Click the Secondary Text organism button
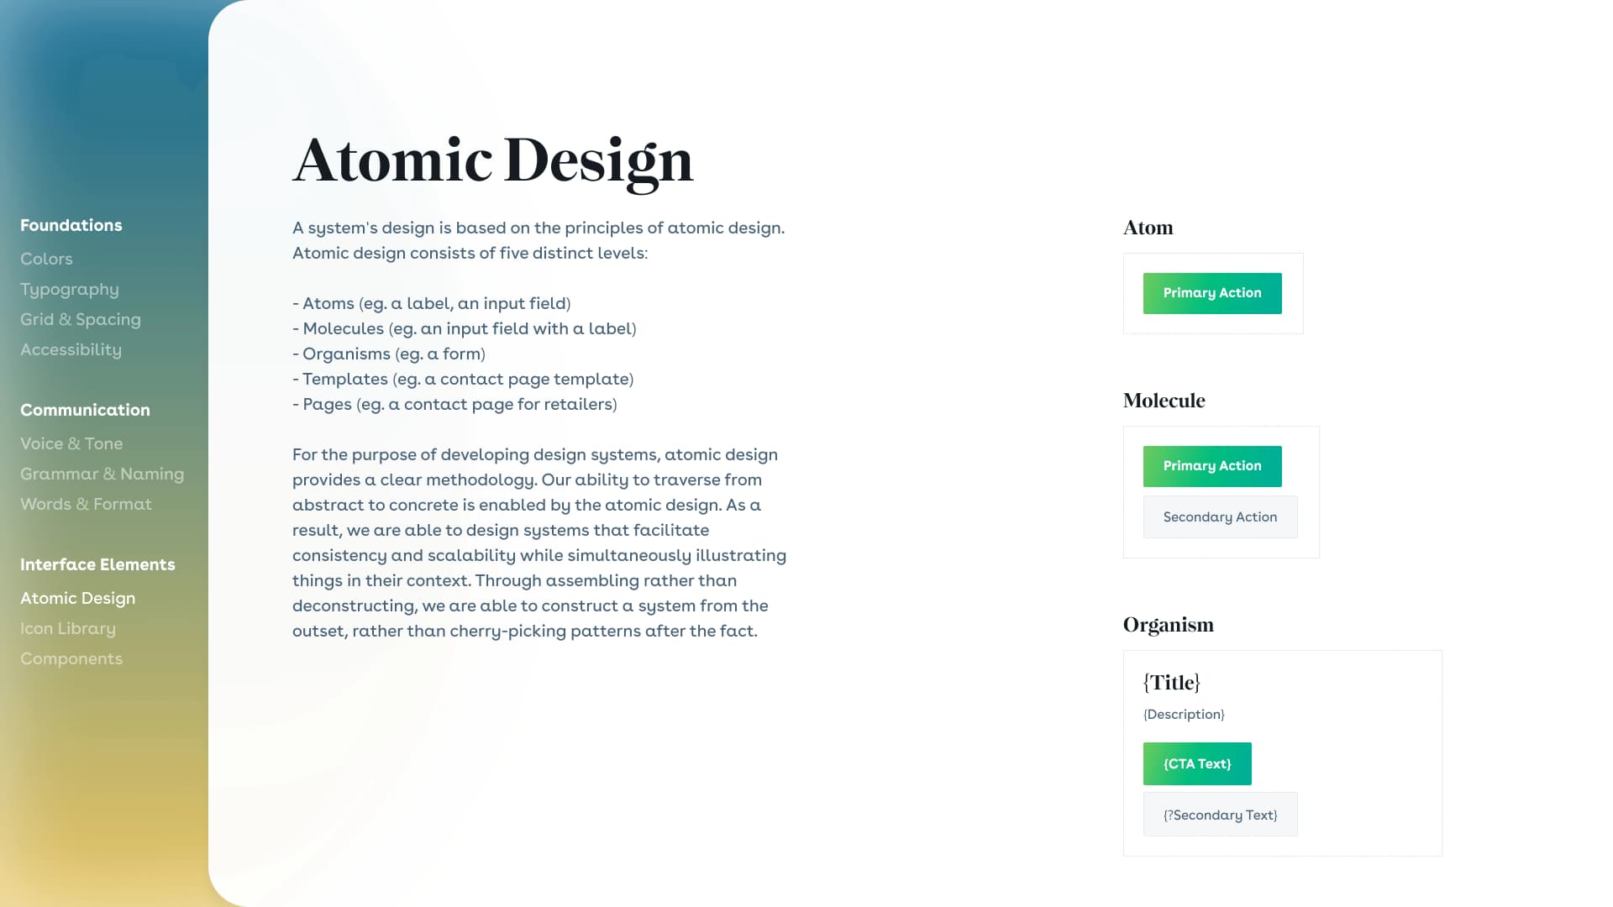Screen dimensions: 1613x907 tap(1220, 815)
